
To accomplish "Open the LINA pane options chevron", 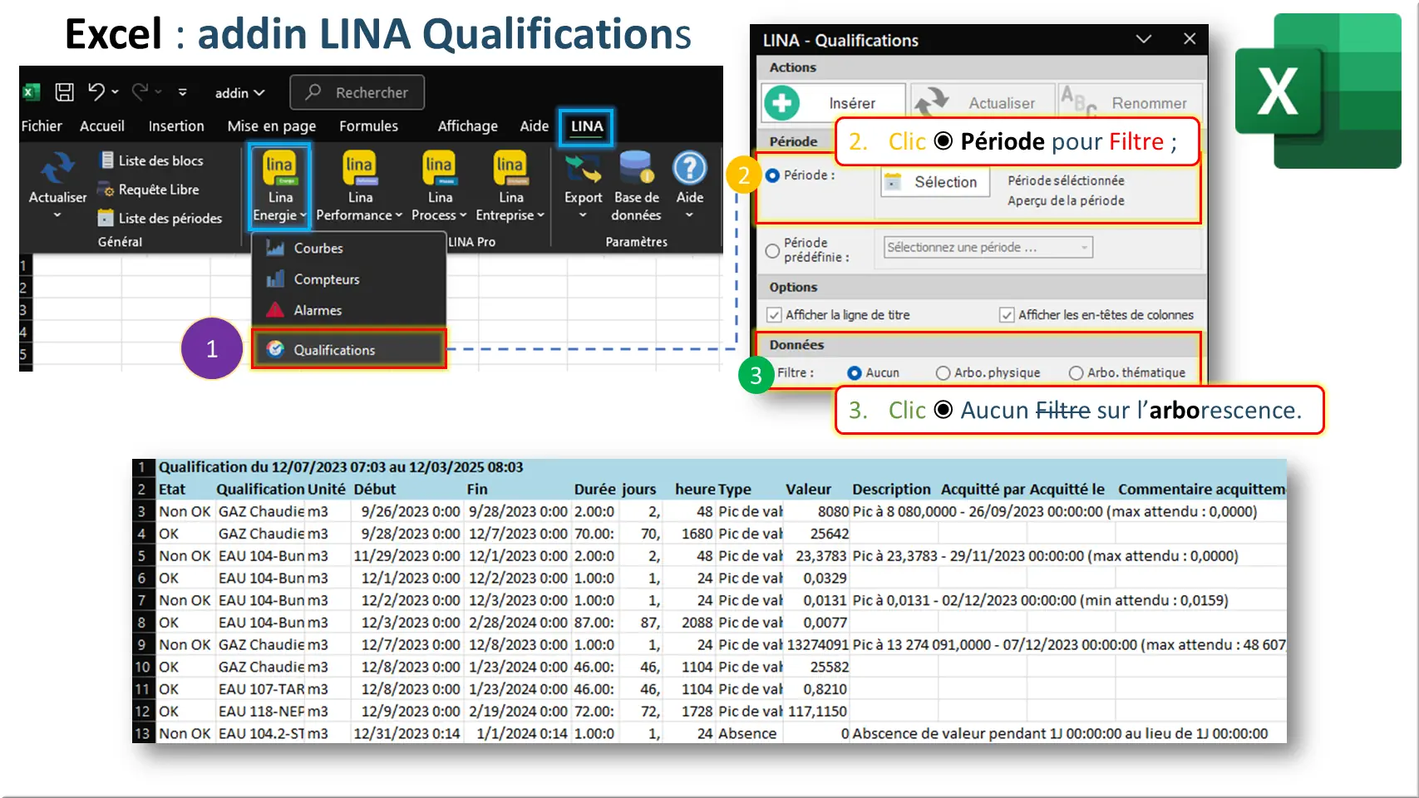I will click(1144, 39).
